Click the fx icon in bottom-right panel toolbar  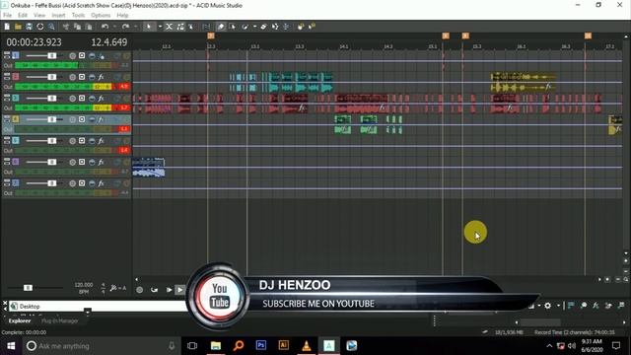(x=596, y=306)
